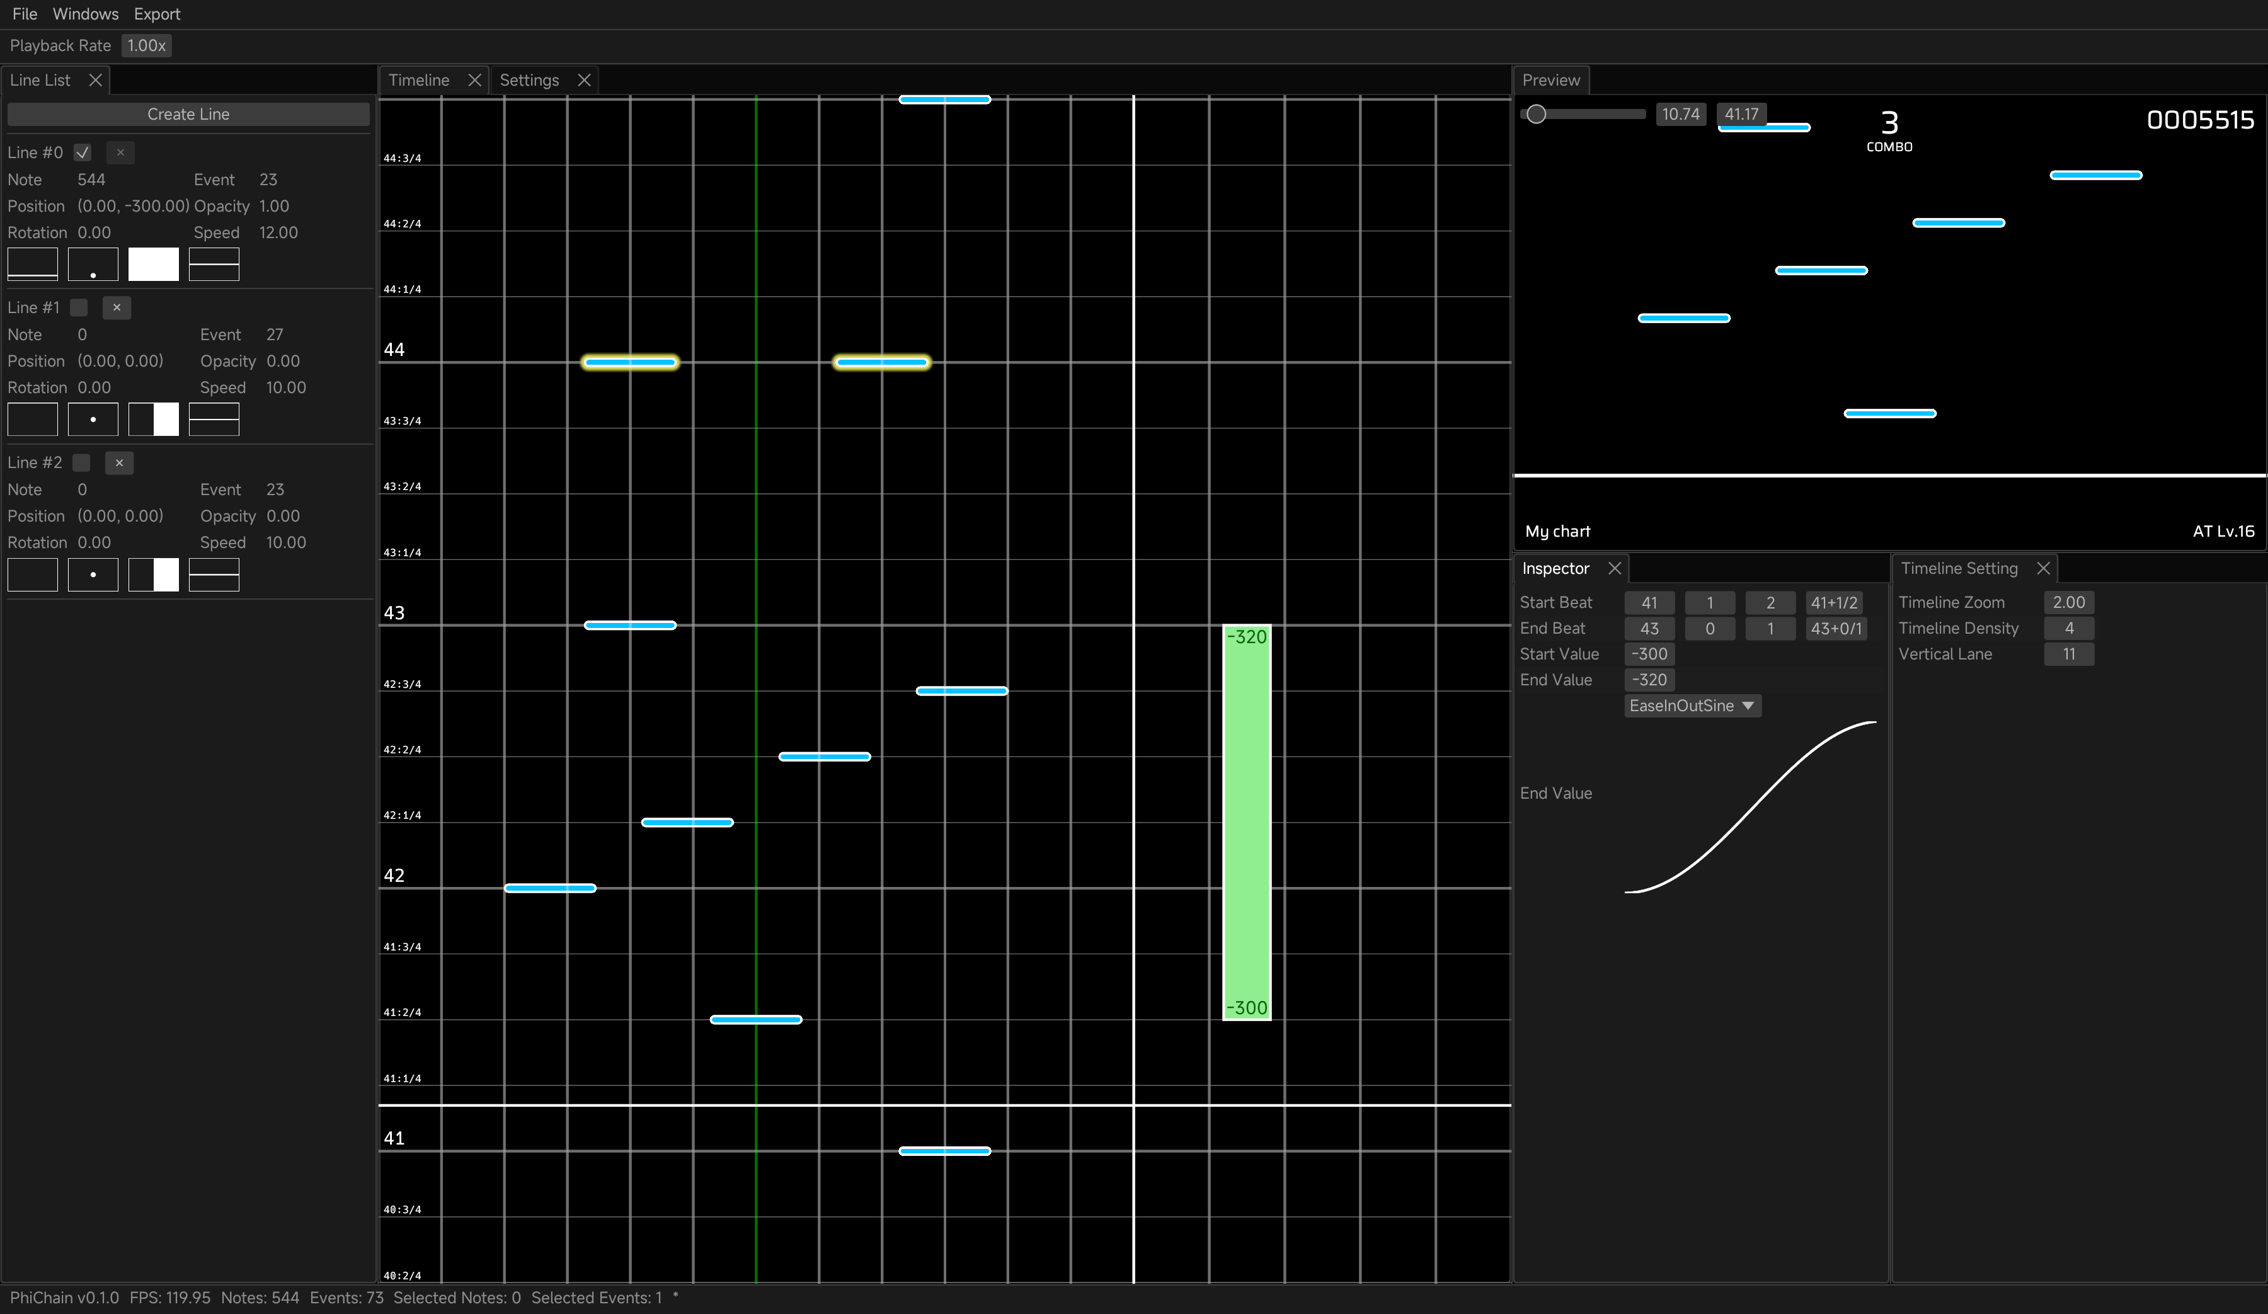Click Line #0 white opacity preview icon
This screenshot has height=1314, width=2268.
coord(153,264)
